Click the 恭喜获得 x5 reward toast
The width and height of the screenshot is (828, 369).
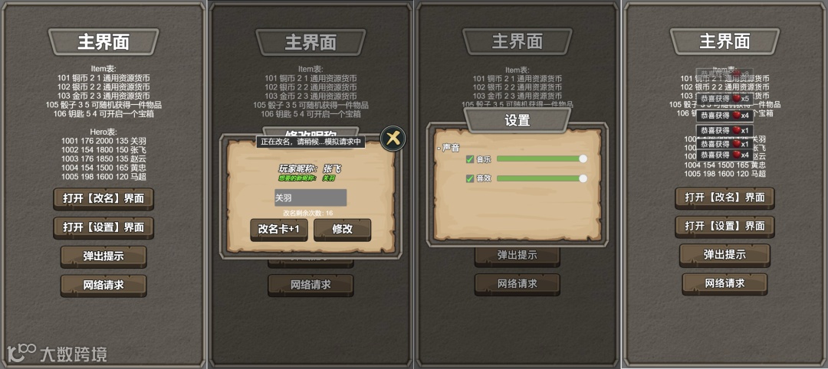pyautogui.click(x=724, y=99)
